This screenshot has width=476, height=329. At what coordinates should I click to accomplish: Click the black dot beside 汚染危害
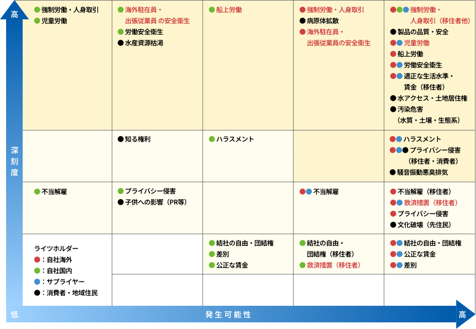pos(393,109)
